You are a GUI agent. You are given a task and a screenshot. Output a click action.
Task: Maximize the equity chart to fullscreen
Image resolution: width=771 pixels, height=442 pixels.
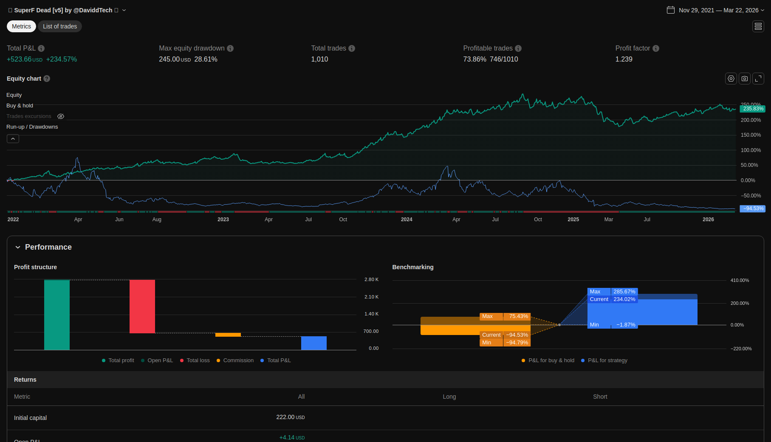(x=758, y=79)
